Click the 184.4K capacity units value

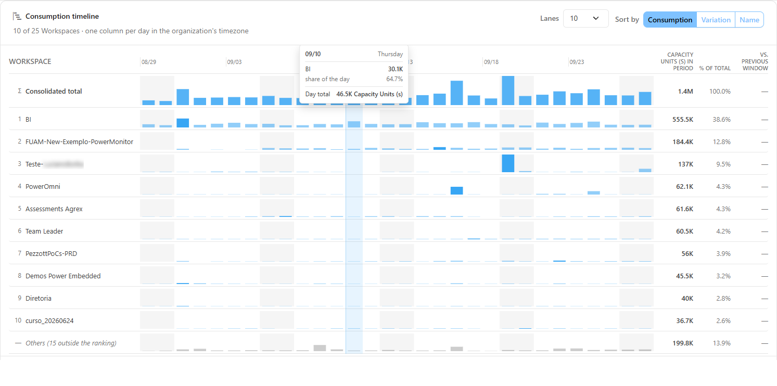pos(683,141)
